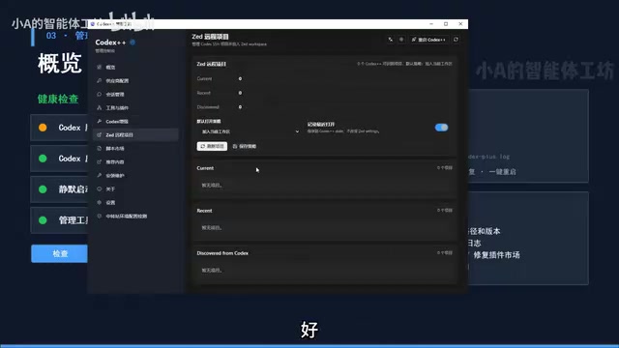This screenshot has height=348, width=619.
Task: Click the wrench icon beside Codex增强
Action: click(x=99, y=121)
